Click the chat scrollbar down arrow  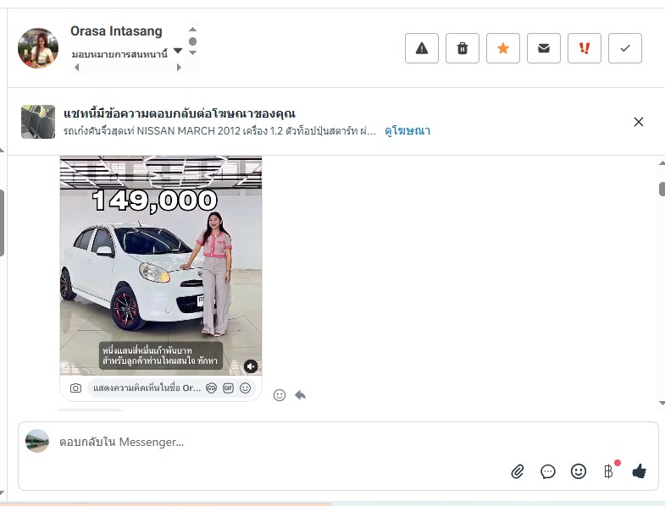pos(662,404)
